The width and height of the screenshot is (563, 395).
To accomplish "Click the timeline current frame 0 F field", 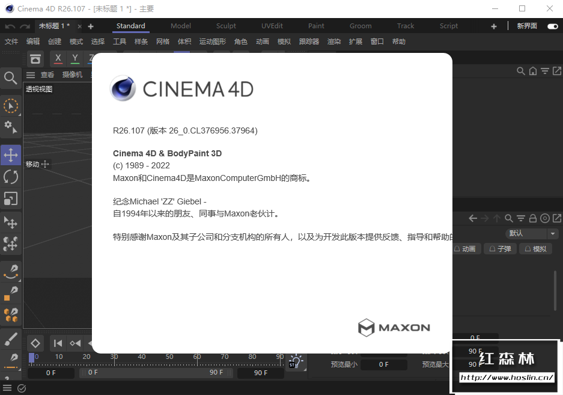I will 50,373.
